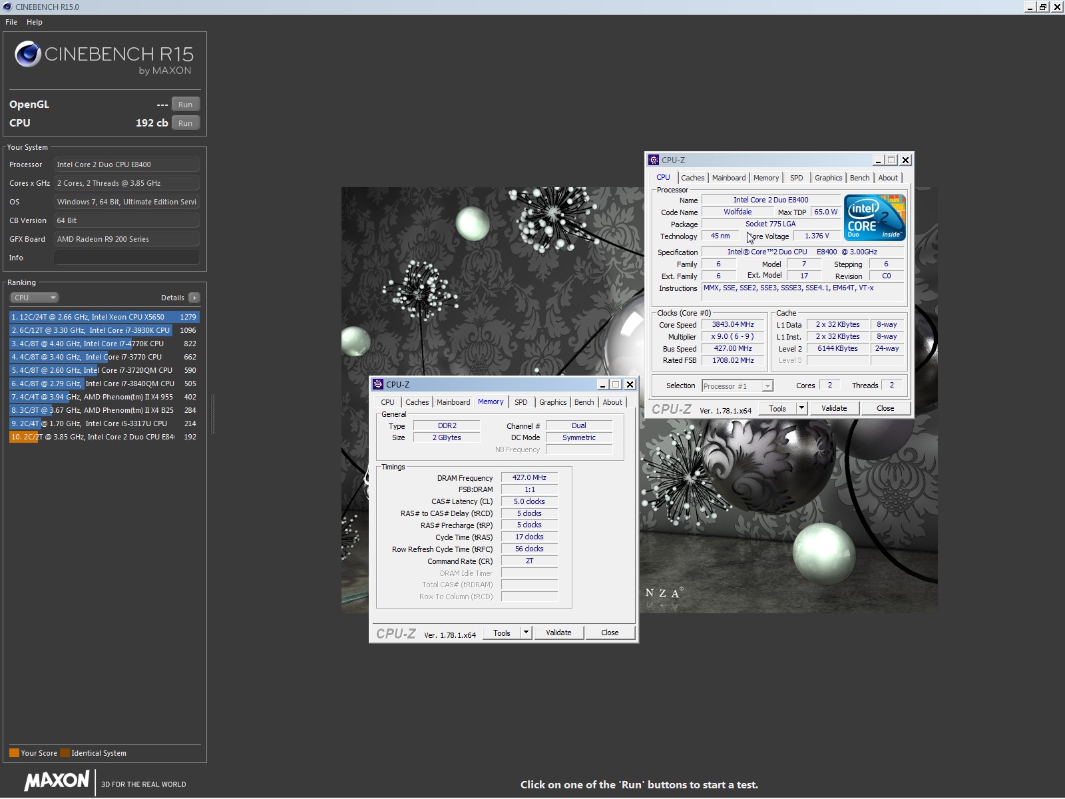Viewport: 1065px width, 799px height.
Task: Select highlighted ranking entry Core 2 Duo E8400
Action: click(105, 437)
